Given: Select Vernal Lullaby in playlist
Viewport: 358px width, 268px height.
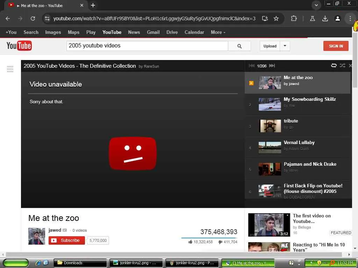Looking at the screenshot, I should click(x=298, y=148).
